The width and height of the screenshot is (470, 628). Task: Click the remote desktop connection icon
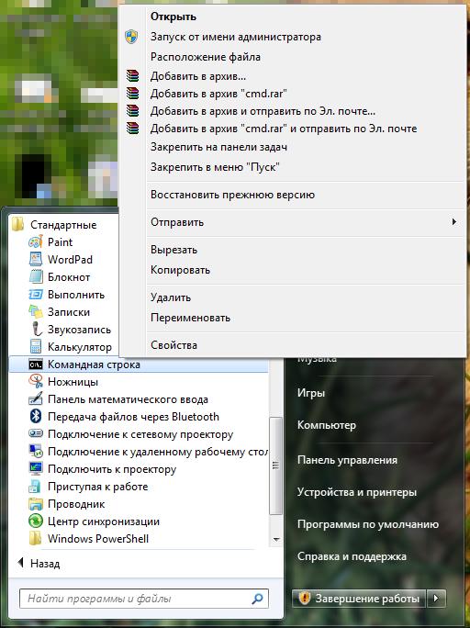point(36,452)
